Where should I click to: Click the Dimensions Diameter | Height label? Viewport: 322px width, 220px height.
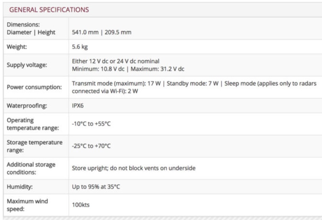pos(31,28)
